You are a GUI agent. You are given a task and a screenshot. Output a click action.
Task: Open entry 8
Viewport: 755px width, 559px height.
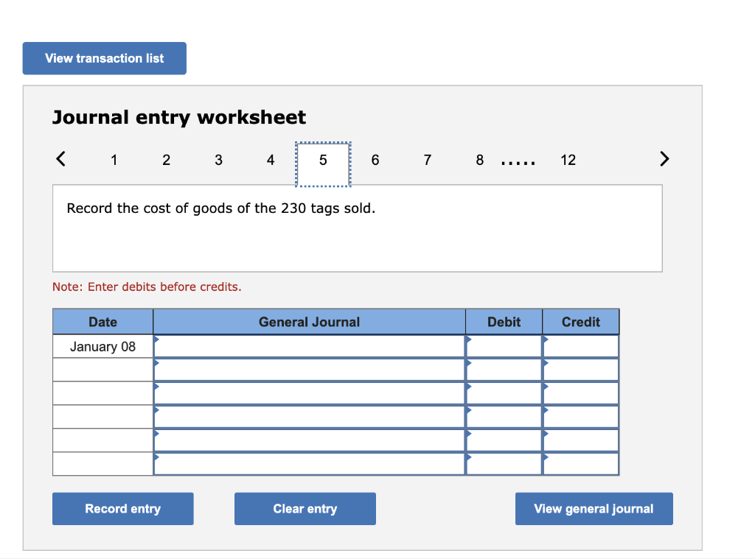click(479, 160)
